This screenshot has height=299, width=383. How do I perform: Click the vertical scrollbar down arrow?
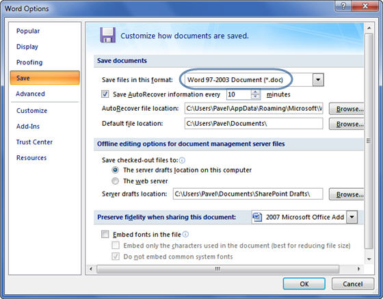point(369,259)
